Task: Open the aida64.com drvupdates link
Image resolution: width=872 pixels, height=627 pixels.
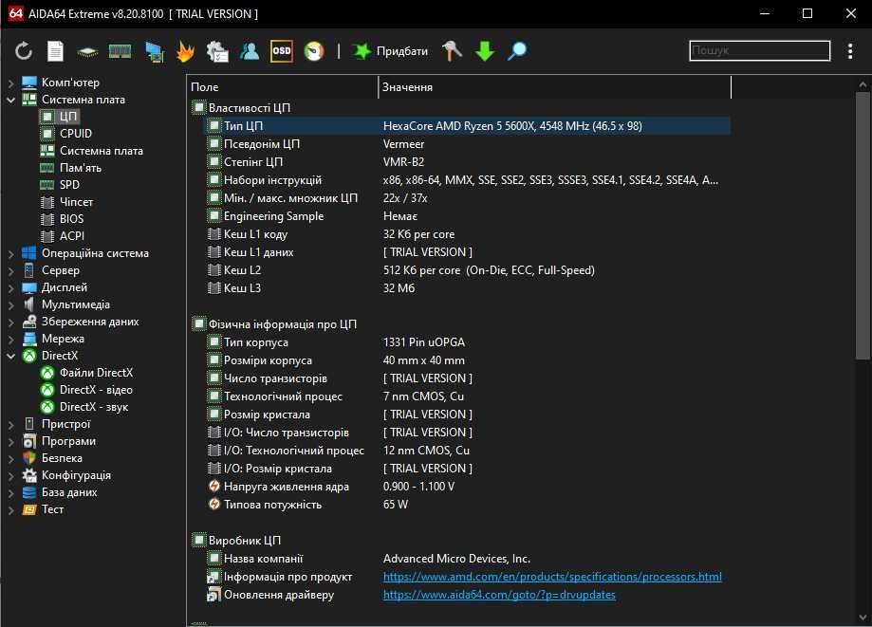Action: tap(499, 595)
